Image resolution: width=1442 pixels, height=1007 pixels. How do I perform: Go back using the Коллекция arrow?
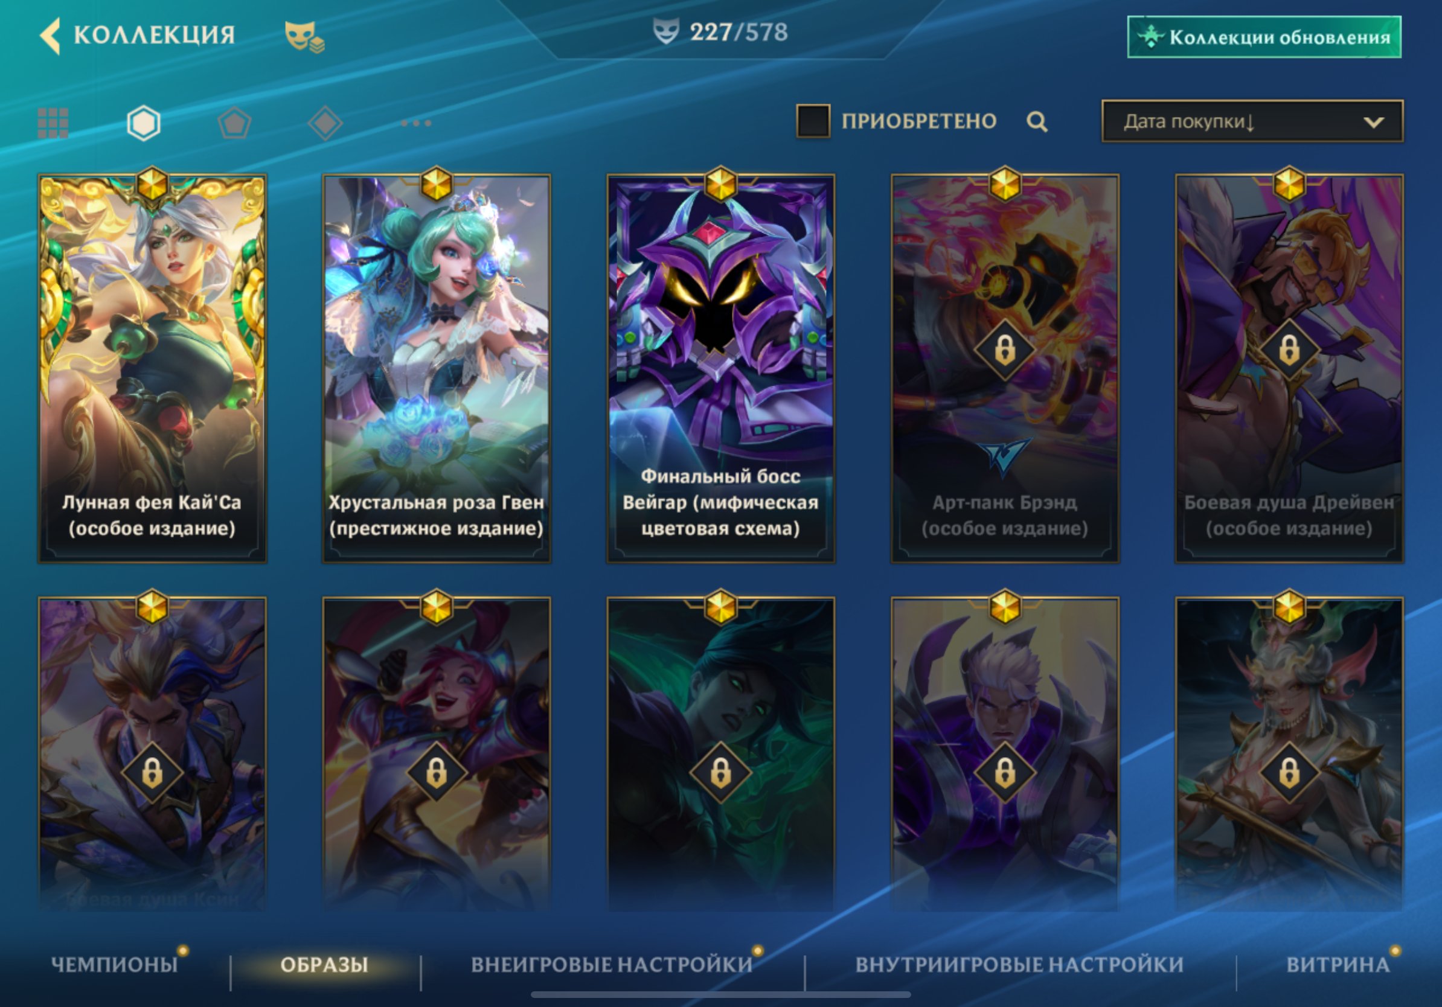[50, 36]
